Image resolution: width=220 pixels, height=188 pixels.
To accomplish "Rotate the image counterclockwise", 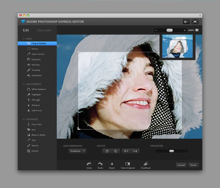I will 107,151.
